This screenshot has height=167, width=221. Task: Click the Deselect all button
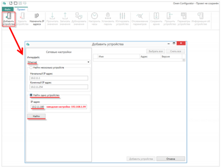[x=176, y=51]
